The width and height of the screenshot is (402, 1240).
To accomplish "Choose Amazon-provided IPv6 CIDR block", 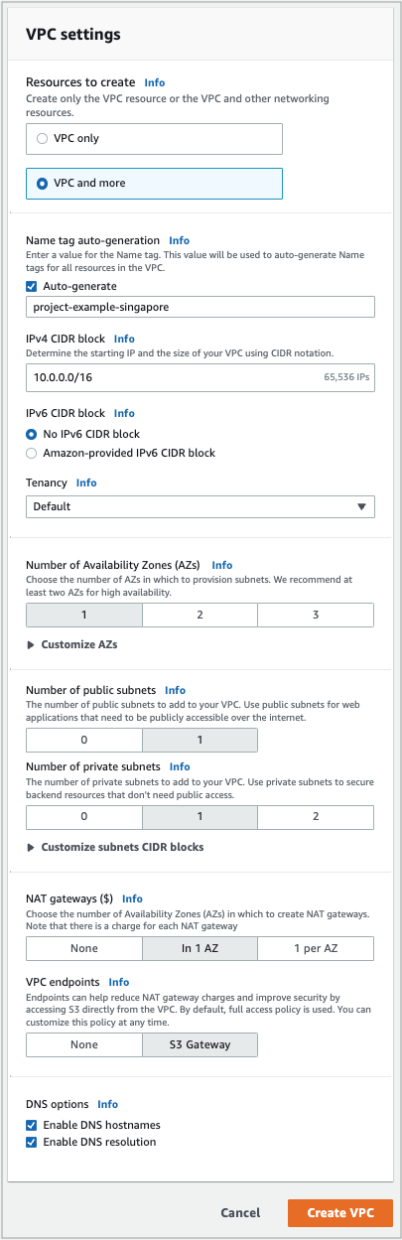I will pyautogui.click(x=33, y=453).
